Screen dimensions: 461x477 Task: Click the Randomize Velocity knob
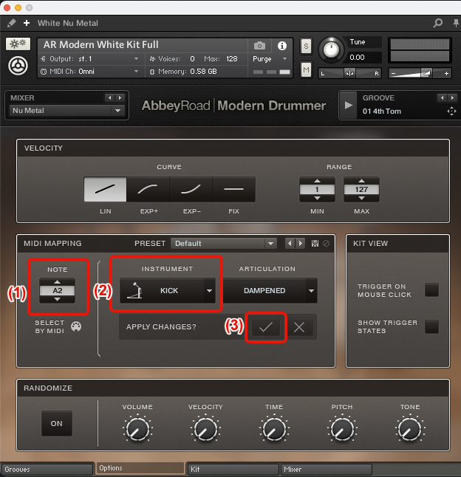[x=205, y=429]
